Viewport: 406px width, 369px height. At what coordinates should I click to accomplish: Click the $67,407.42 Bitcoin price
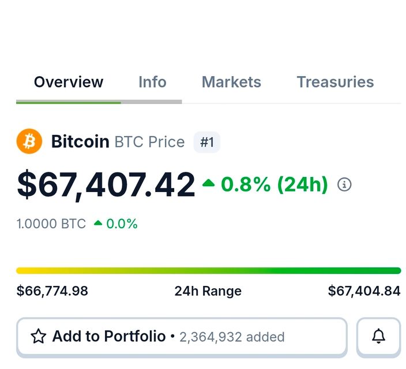click(x=106, y=185)
